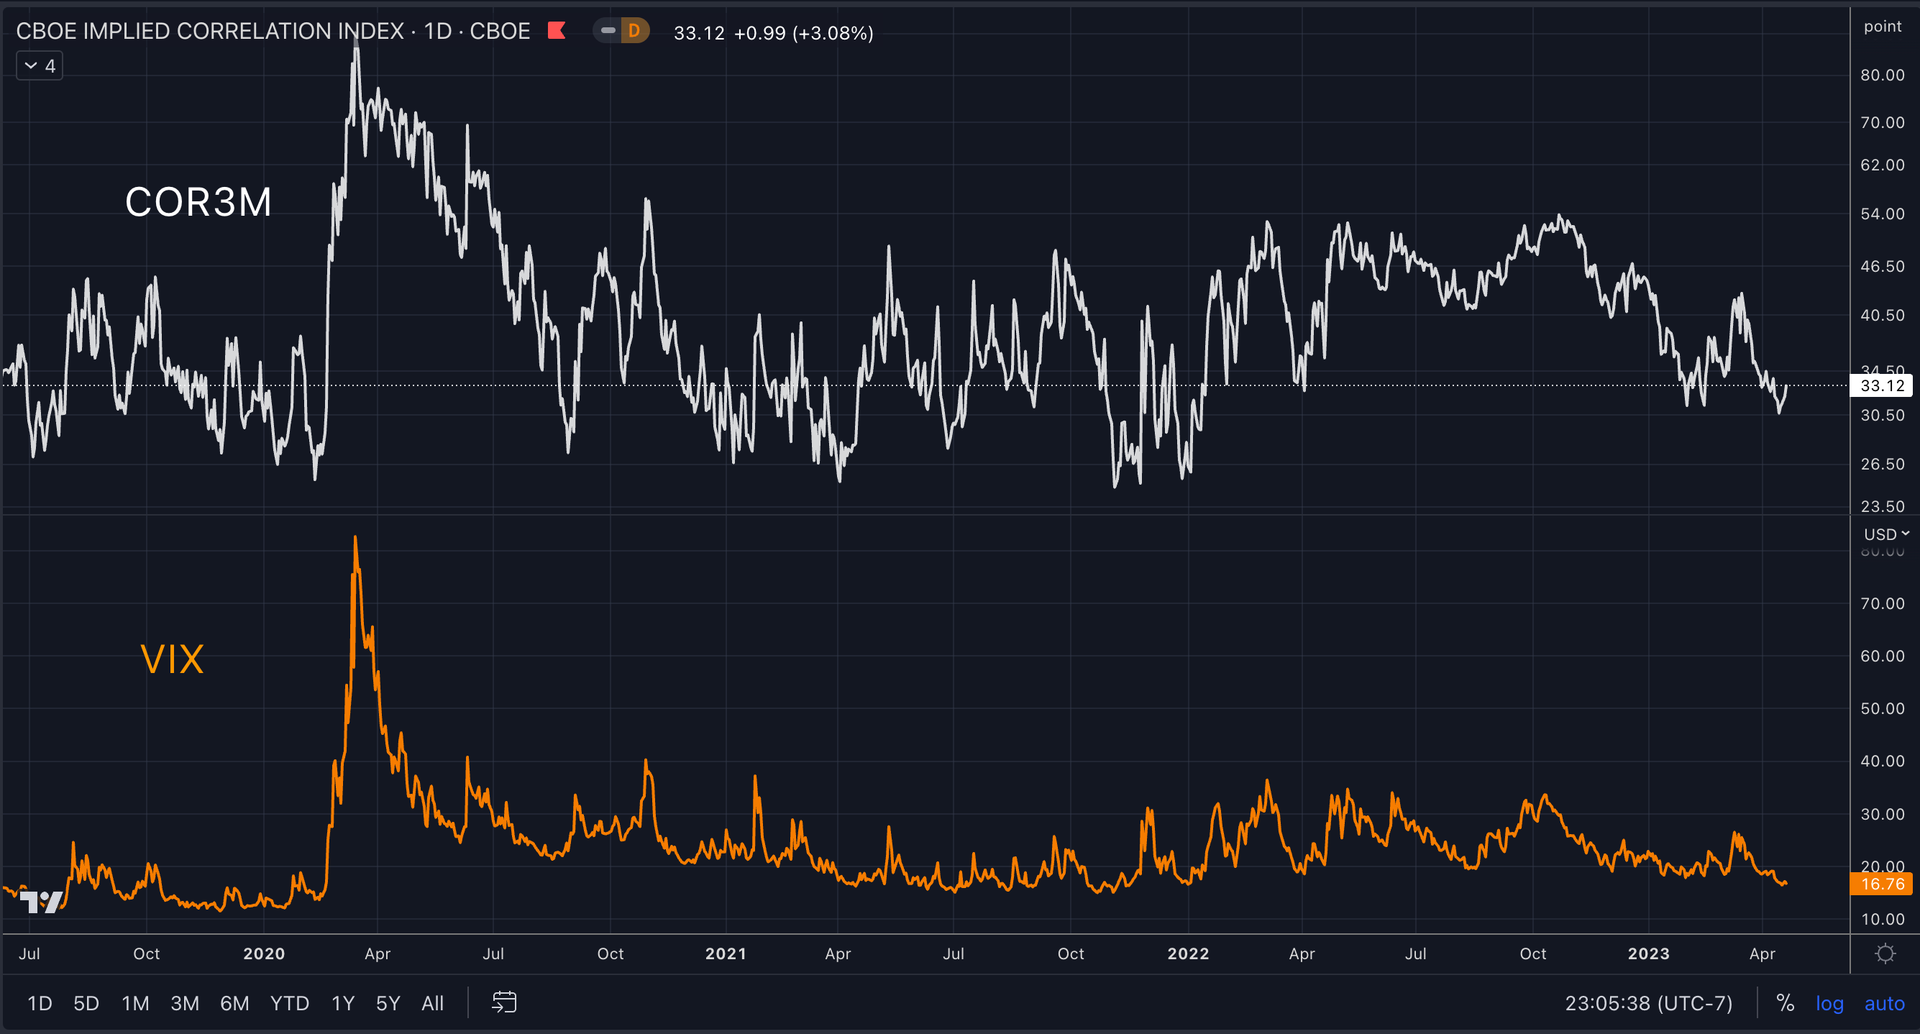Image resolution: width=1920 pixels, height=1034 pixels.
Task: Open the Go to date calendar icon
Action: tap(504, 1002)
